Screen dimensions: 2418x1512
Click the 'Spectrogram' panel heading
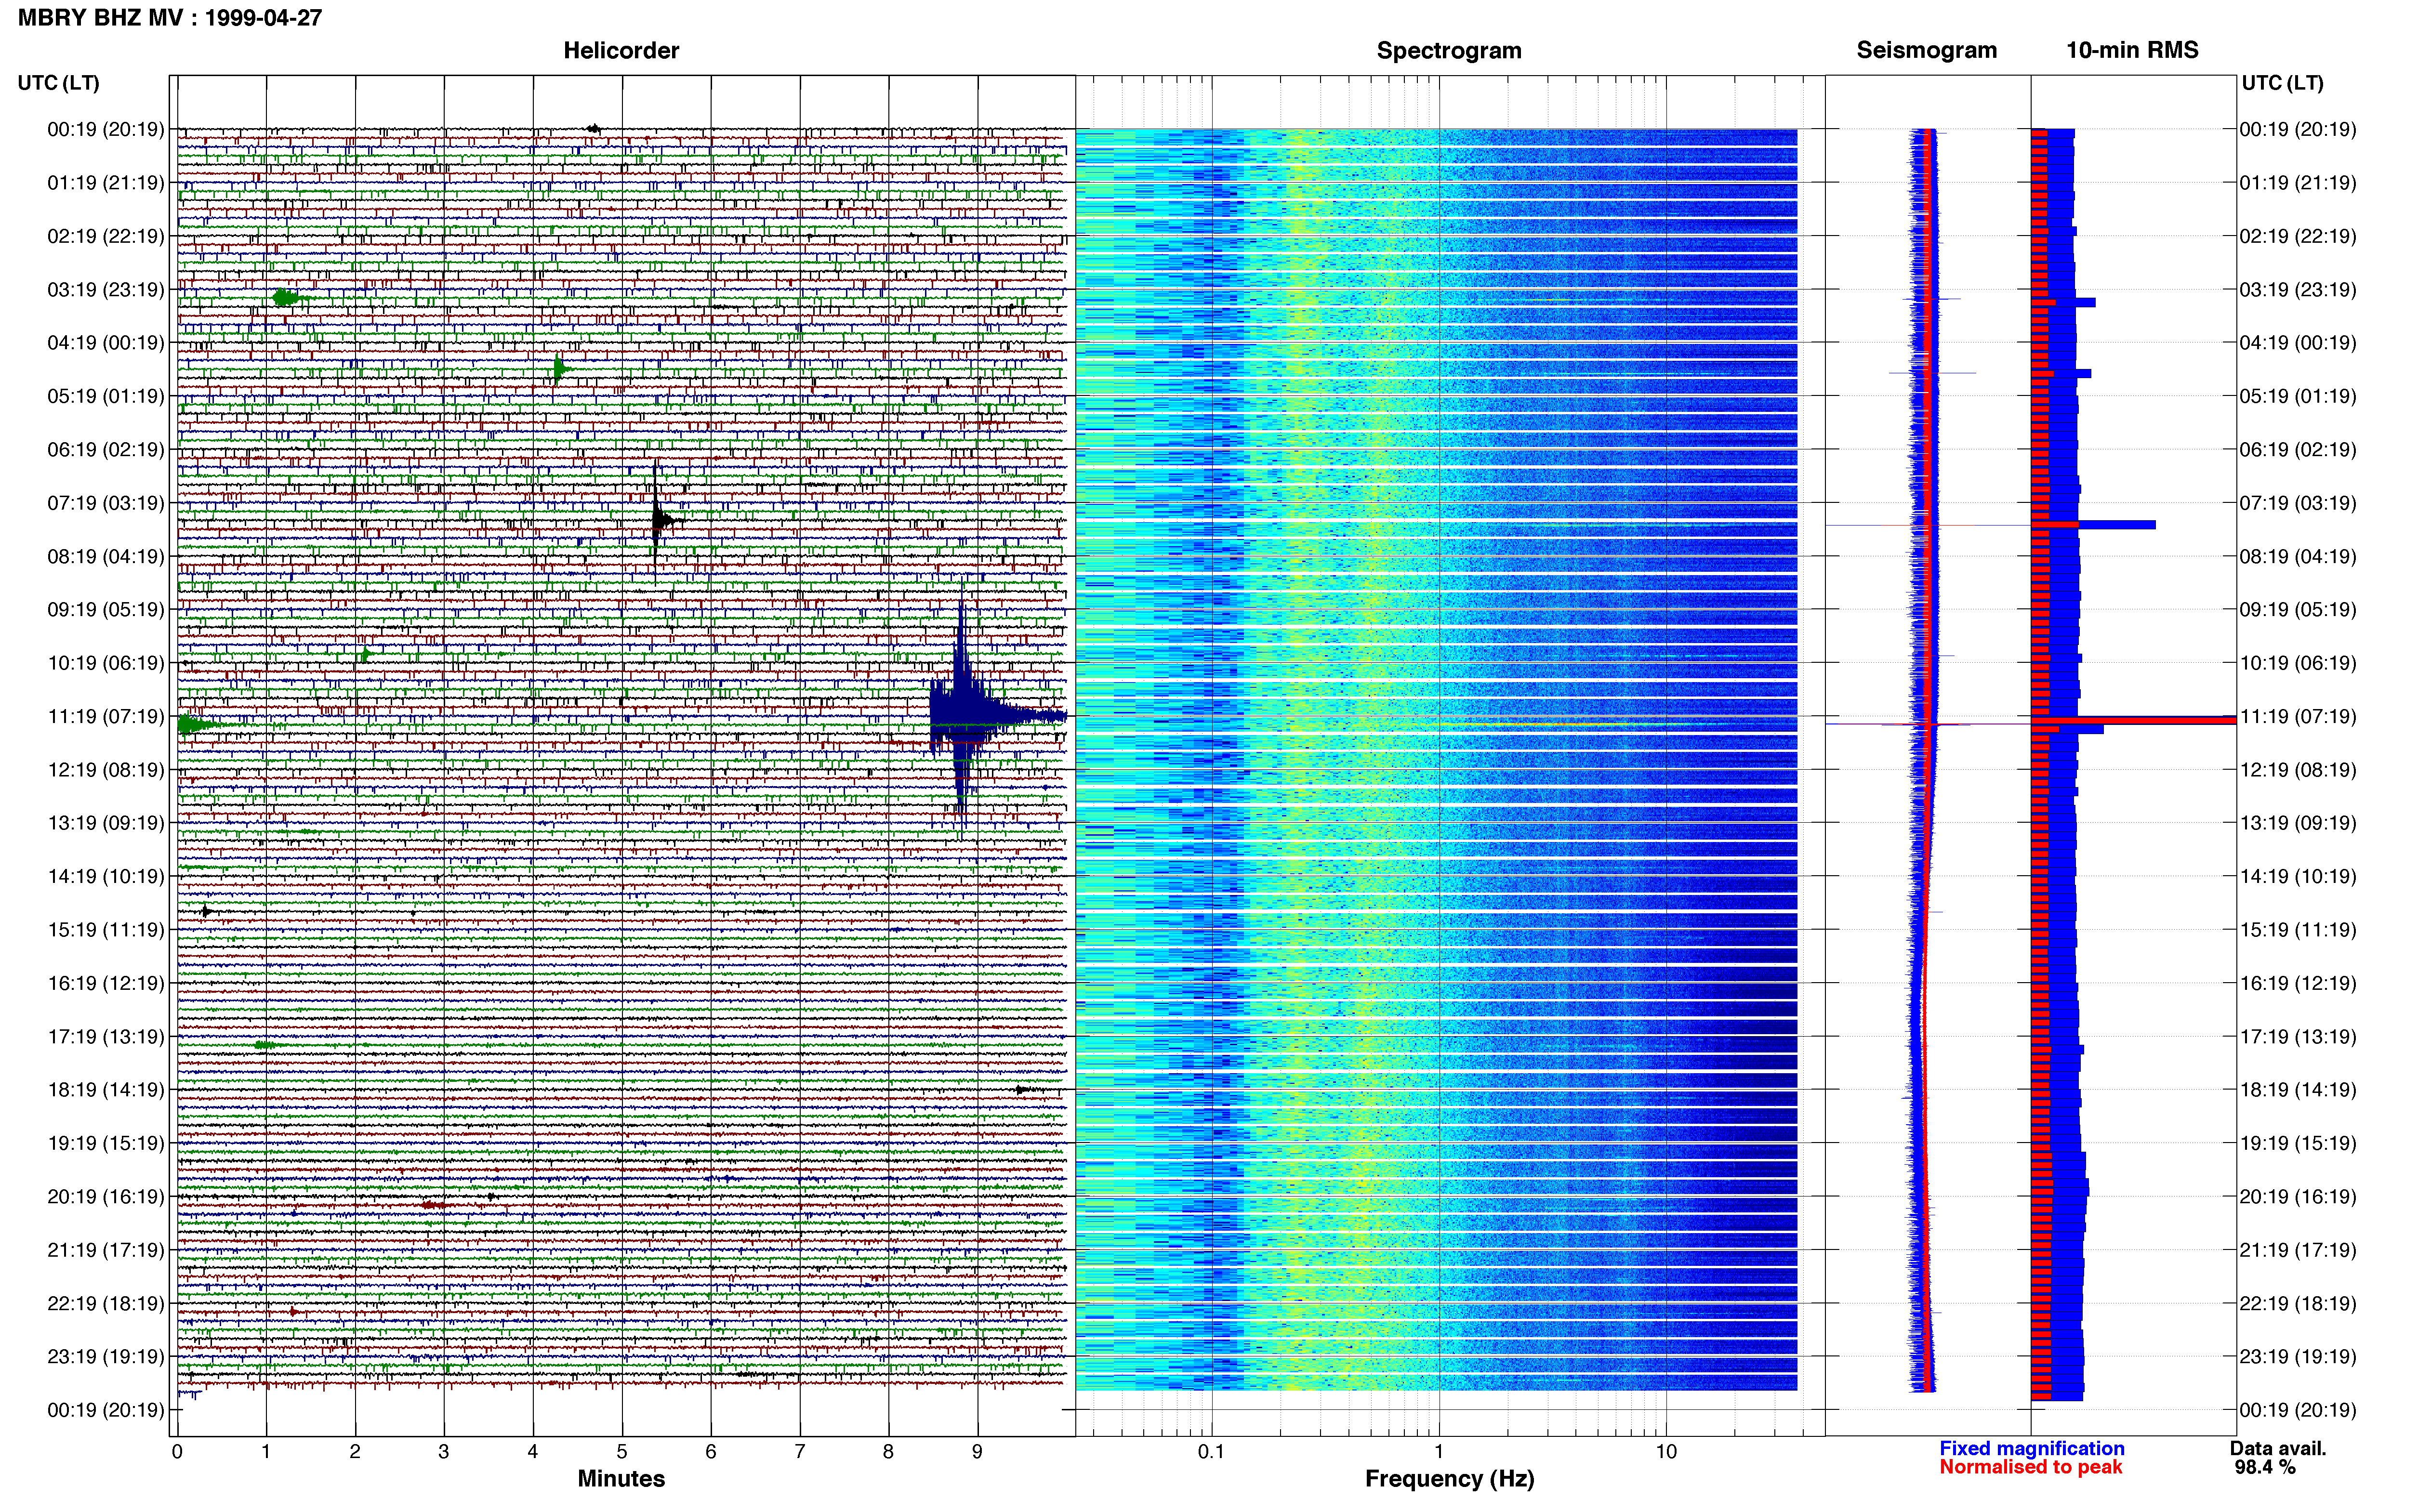(1449, 50)
